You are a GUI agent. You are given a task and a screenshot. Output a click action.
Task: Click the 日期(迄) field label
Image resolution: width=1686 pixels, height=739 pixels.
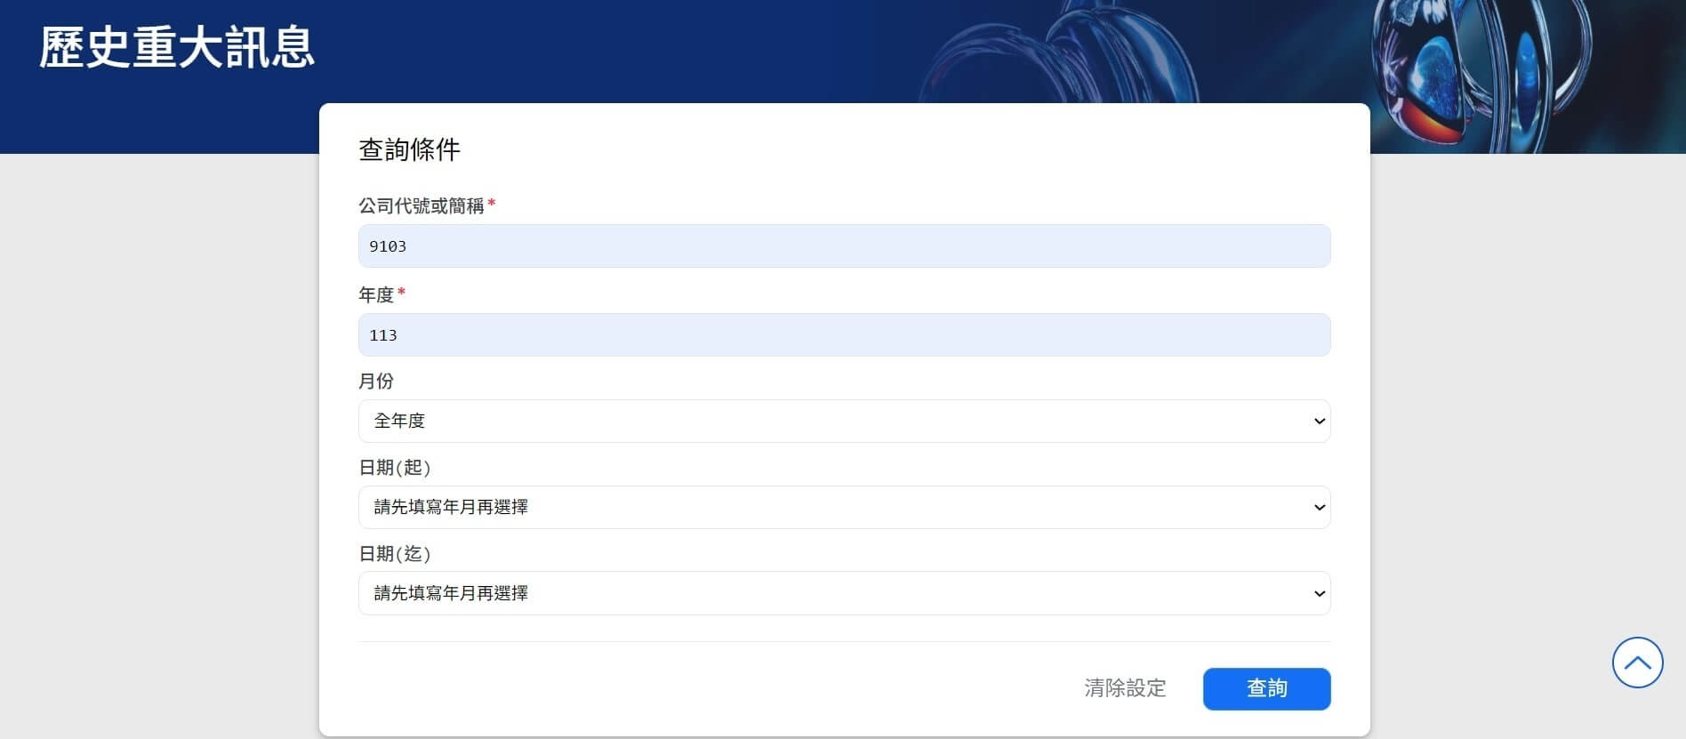[x=394, y=554]
